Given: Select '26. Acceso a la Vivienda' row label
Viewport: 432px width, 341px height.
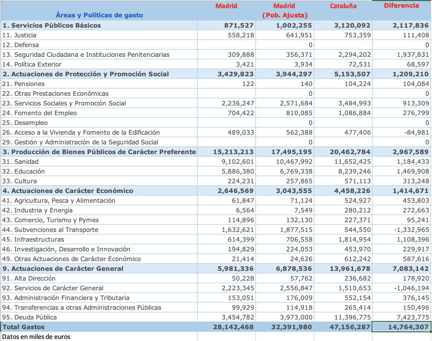Looking at the screenshot, I should (x=81, y=132).
